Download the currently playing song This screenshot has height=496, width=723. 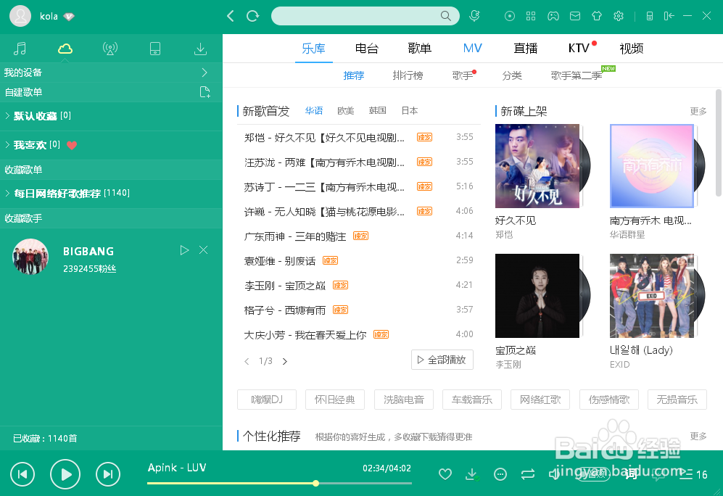(x=471, y=474)
